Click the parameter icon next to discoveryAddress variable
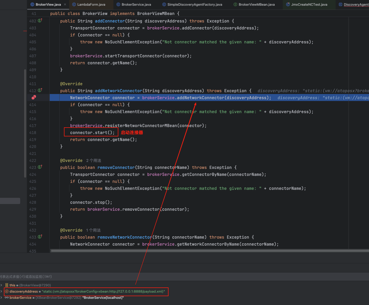Screen dimensions: 369x305 (x=7, y=291)
